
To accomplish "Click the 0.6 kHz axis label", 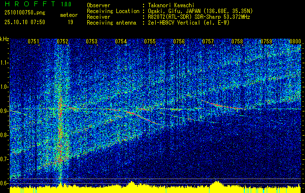I will tap(3, 183).
